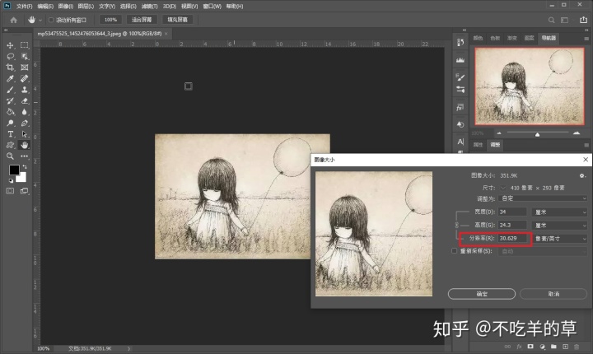Select the Dodge tool

(x=10, y=123)
